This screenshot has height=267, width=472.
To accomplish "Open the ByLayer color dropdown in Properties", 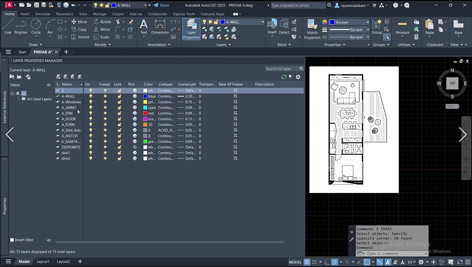I will coord(349,22).
